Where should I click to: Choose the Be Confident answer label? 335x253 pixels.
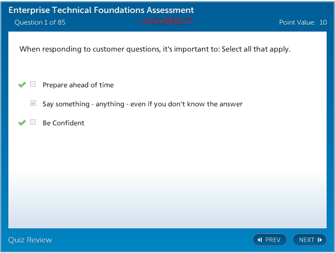click(x=64, y=123)
